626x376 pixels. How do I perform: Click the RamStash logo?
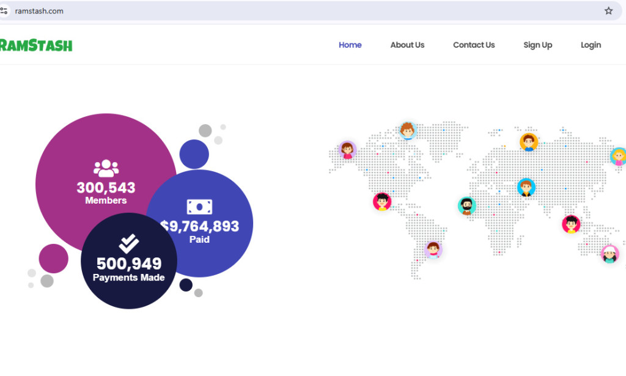tap(36, 45)
